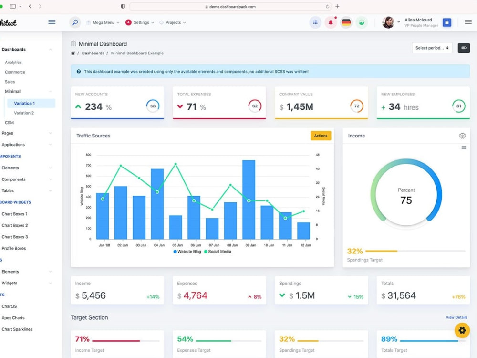Open a new browser tab with plus
The width and height of the screenshot is (477, 358).
pos(337,6)
